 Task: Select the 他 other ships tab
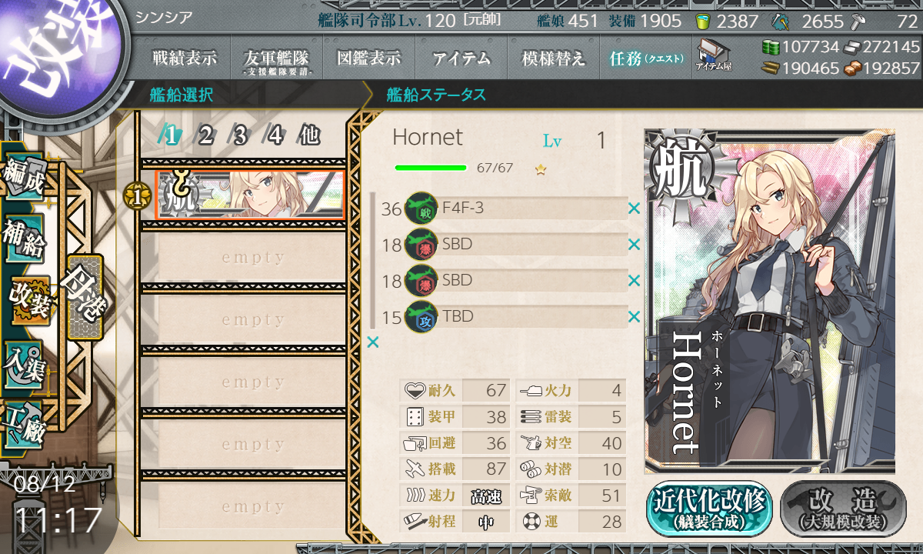pos(309,136)
